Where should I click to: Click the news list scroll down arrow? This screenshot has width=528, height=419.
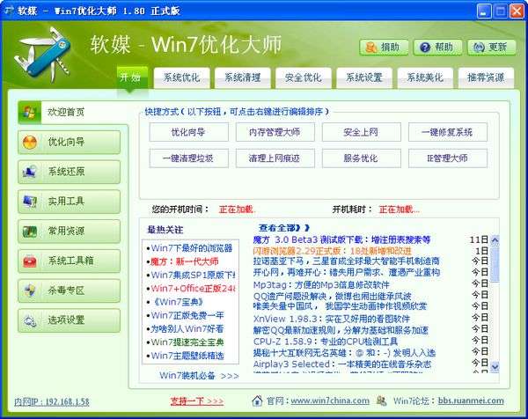click(x=495, y=366)
